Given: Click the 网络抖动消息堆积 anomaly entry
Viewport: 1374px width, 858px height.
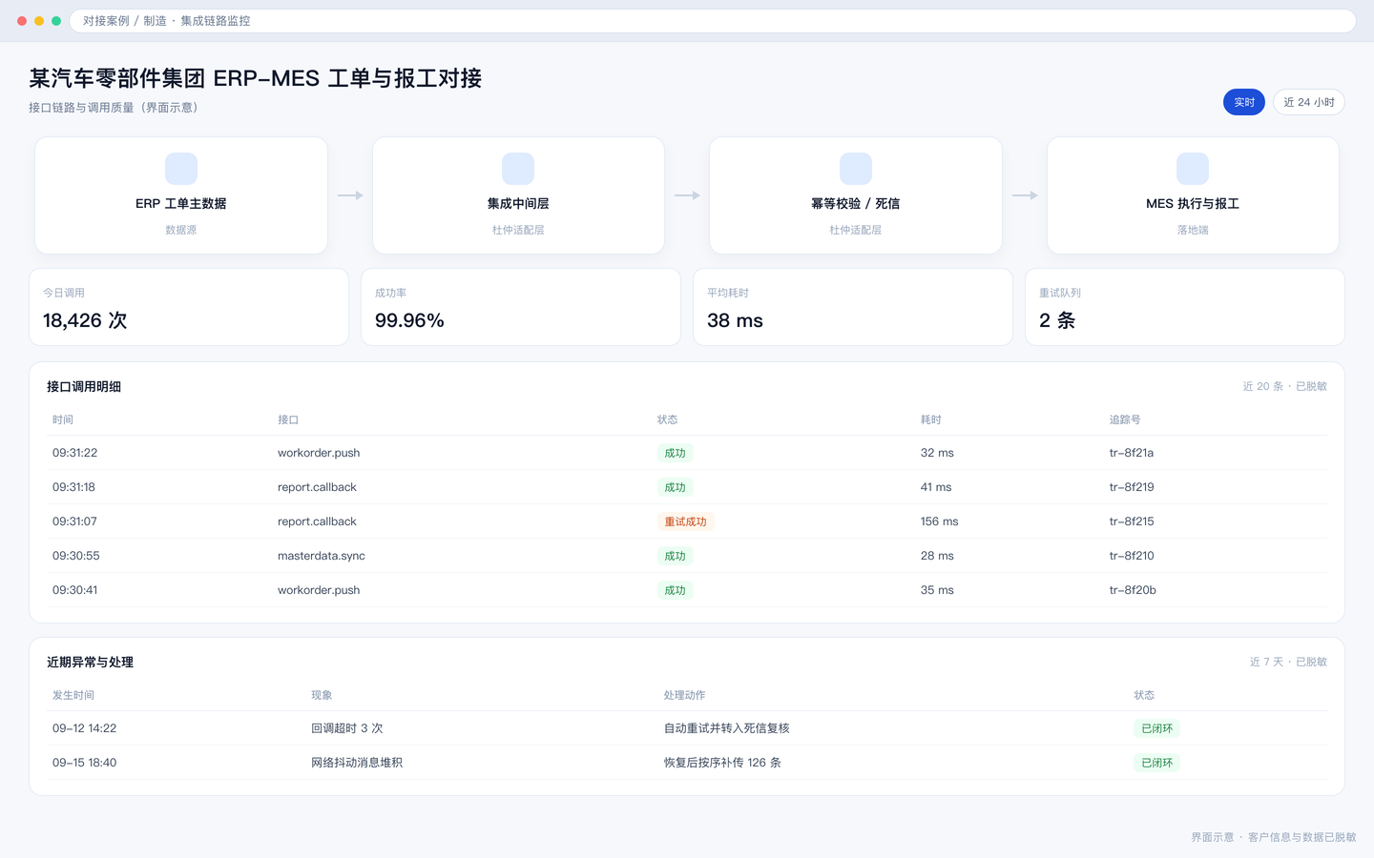Looking at the screenshot, I should pos(357,763).
